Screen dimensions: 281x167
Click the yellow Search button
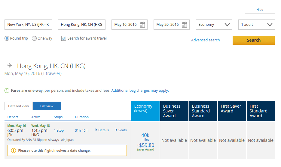(254, 40)
